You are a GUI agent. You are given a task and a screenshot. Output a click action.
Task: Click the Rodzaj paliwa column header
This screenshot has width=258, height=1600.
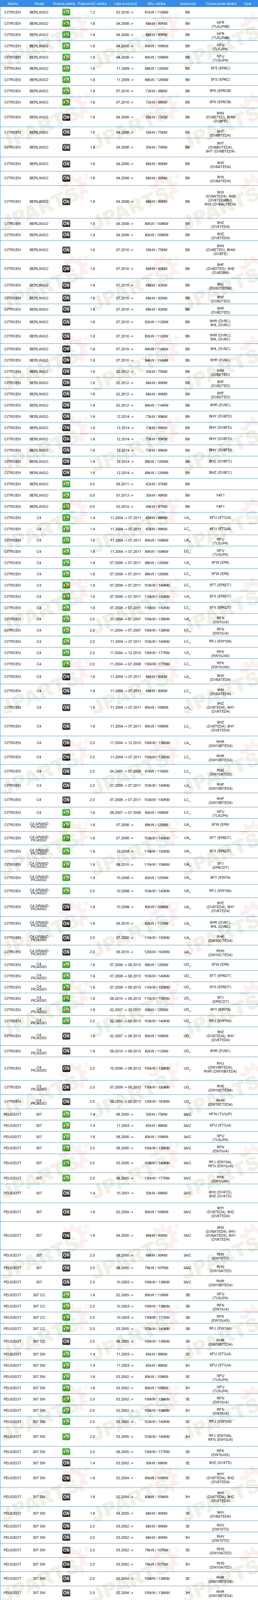point(64,3)
